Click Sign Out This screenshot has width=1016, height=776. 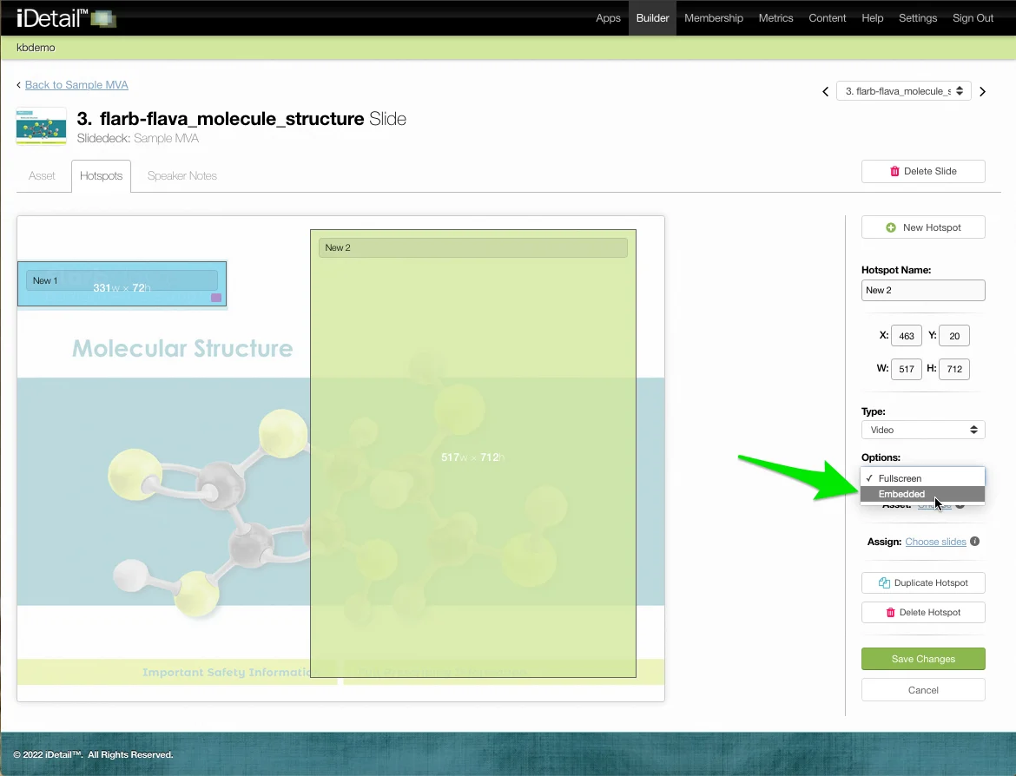pyautogui.click(x=973, y=17)
